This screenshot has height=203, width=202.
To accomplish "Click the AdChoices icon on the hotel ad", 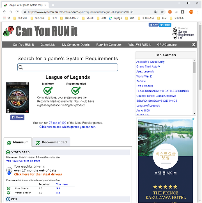I will tap(193, 119).
